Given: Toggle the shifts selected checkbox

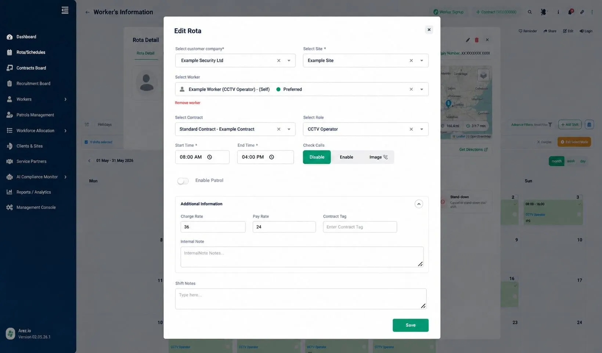Looking at the screenshot, I should pos(86,142).
